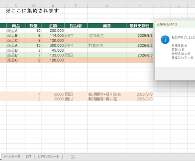
Task: Select column E header
Action: 53,5
